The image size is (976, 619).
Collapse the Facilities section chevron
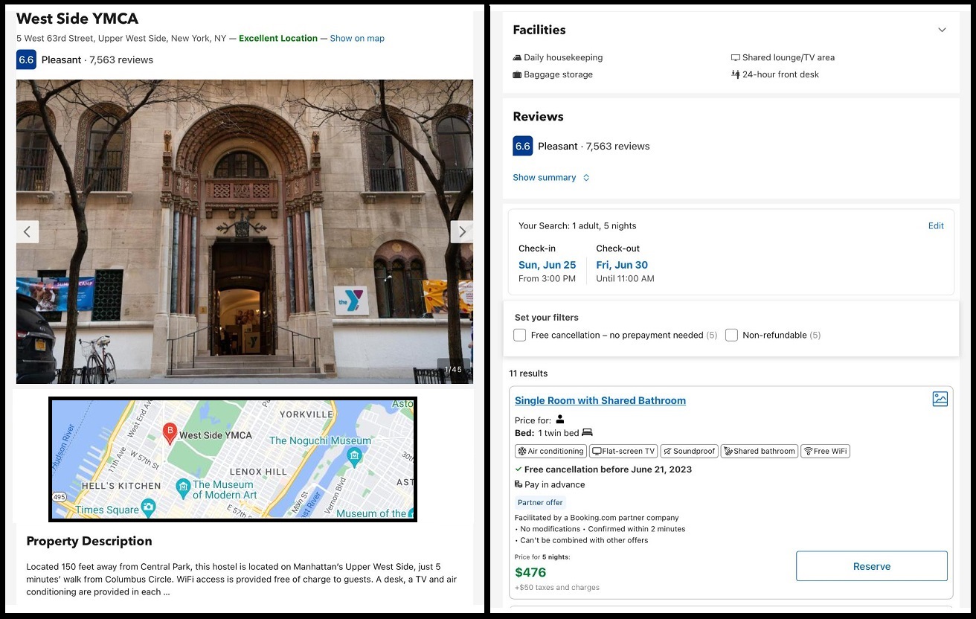[942, 30]
